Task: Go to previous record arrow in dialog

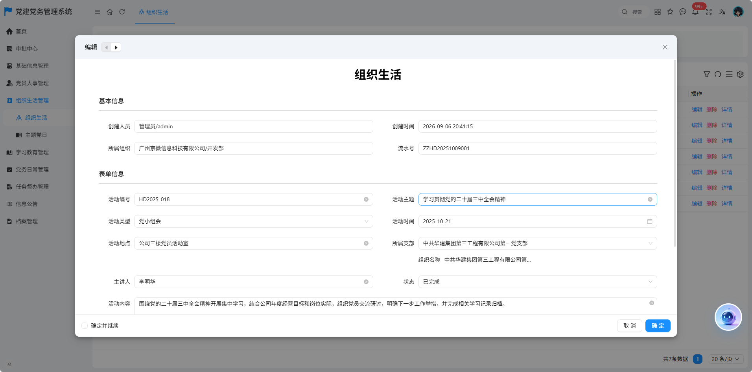Action: (x=106, y=47)
